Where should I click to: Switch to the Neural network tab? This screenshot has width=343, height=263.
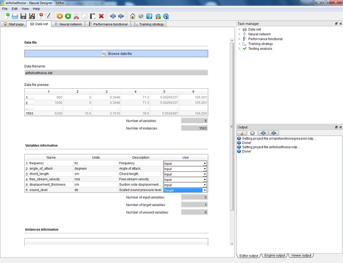point(68,24)
